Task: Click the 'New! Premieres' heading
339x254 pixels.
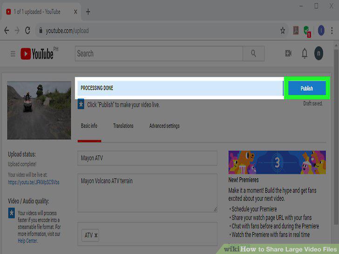Action: pyautogui.click(x=244, y=180)
